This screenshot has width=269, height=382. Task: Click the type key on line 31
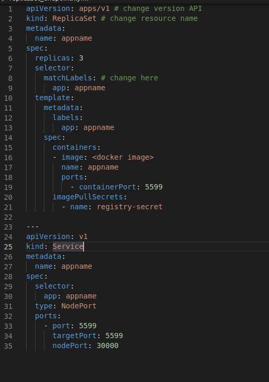coord(44,306)
